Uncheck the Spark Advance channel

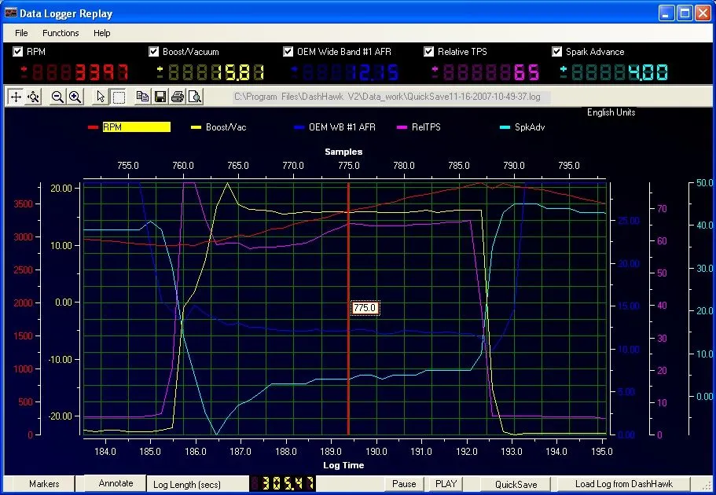click(x=557, y=51)
